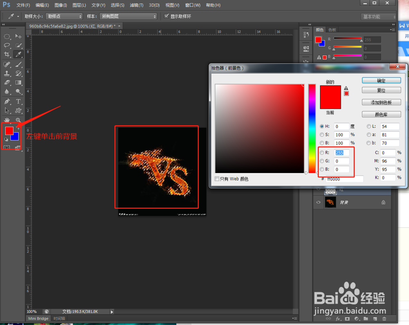
Task: Select the Spot Healing Brush tool
Action: 7,64
